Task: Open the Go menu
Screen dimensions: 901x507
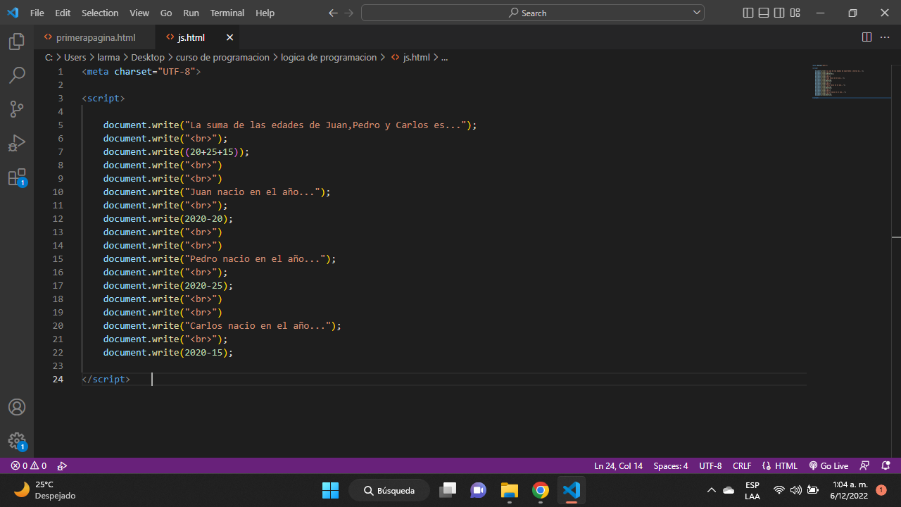Action: (x=166, y=13)
